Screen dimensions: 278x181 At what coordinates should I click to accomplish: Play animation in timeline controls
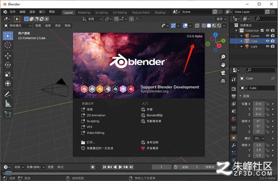point(120,167)
